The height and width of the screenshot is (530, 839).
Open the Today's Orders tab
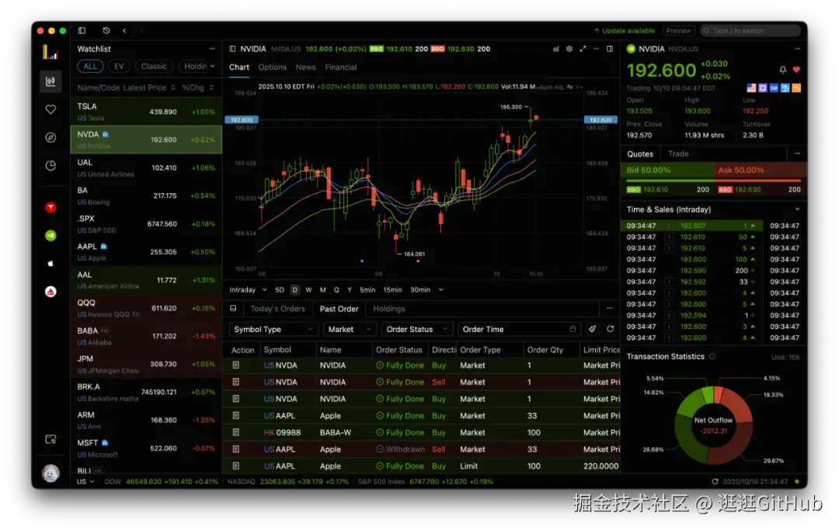pyautogui.click(x=277, y=308)
